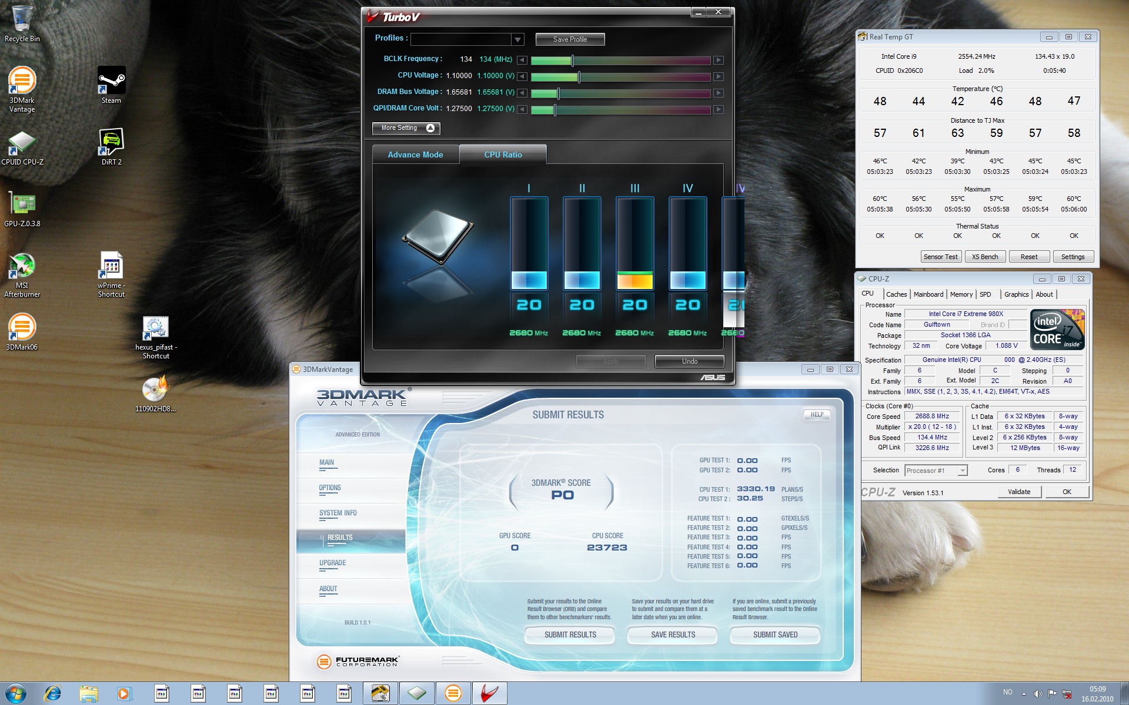1129x705 pixels.
Task: Click the DRAM Bus Voltage slider track
Action: pyautogui.click(x=620, y=93)
